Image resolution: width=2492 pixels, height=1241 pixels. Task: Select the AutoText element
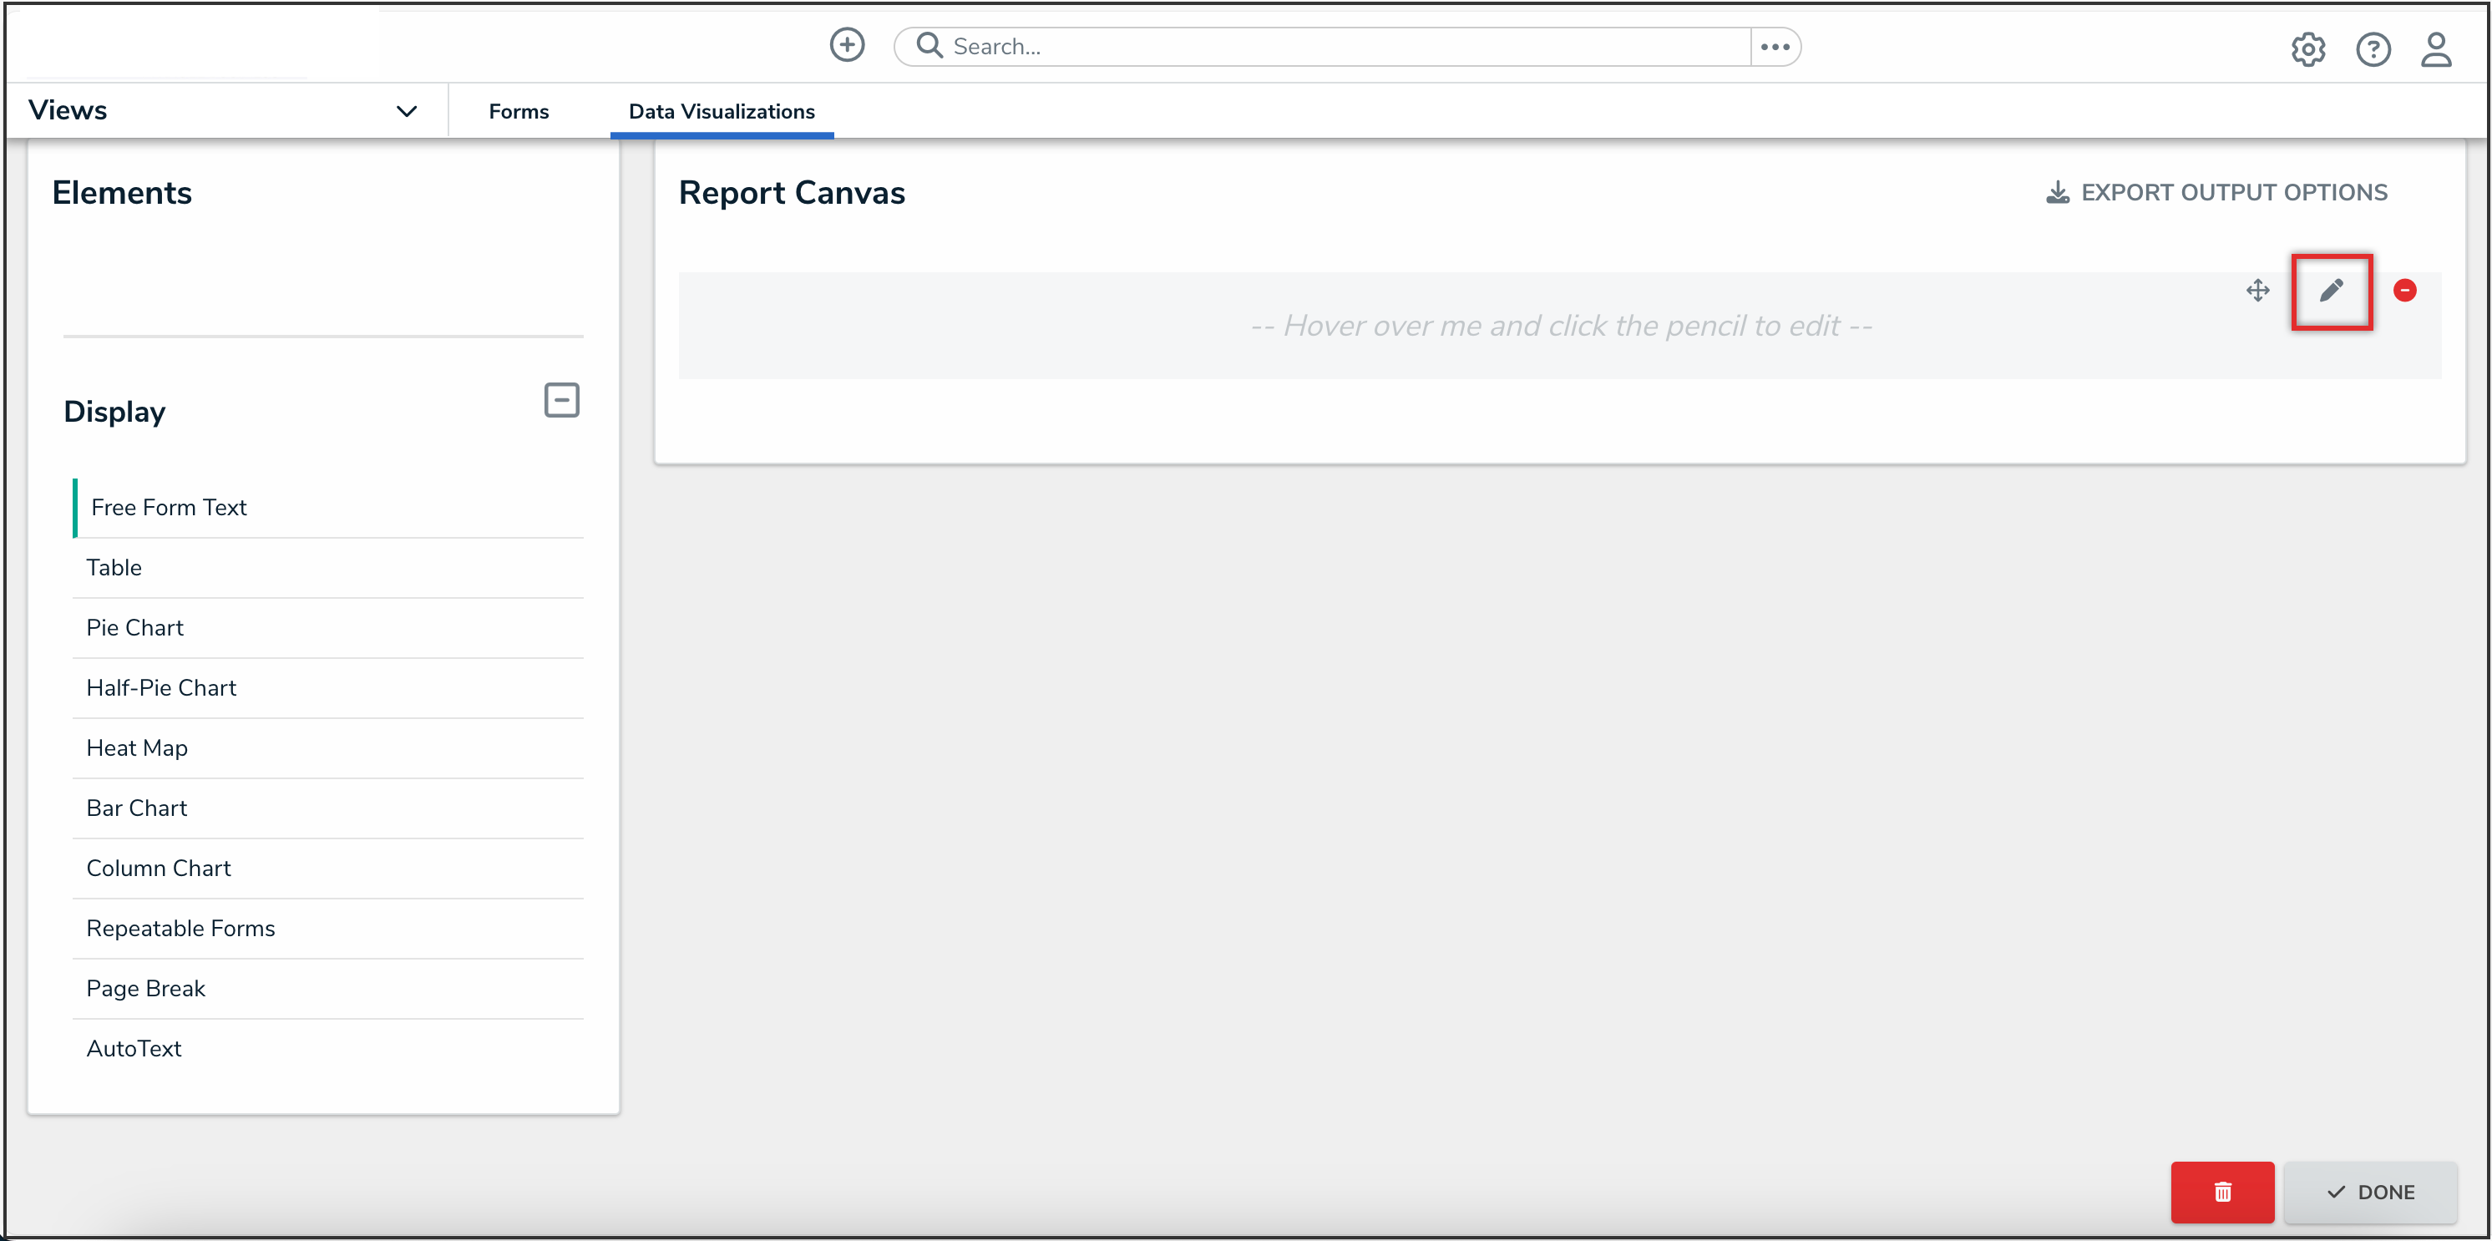click(134, 1049)
